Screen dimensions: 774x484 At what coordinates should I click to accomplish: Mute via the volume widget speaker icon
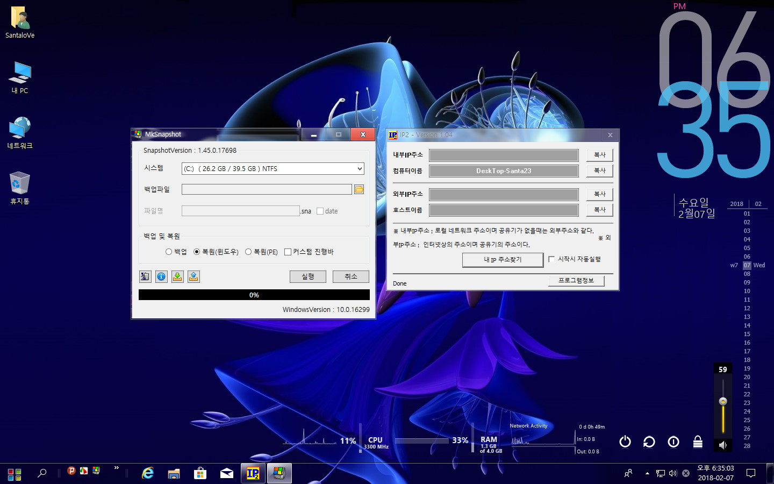(723, 445)
